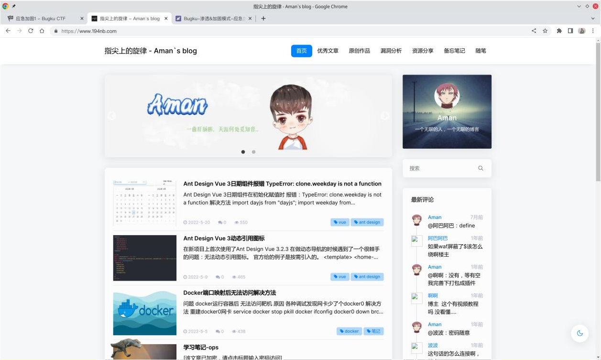Click comment text @波波：密码随意

click(448, 333)
